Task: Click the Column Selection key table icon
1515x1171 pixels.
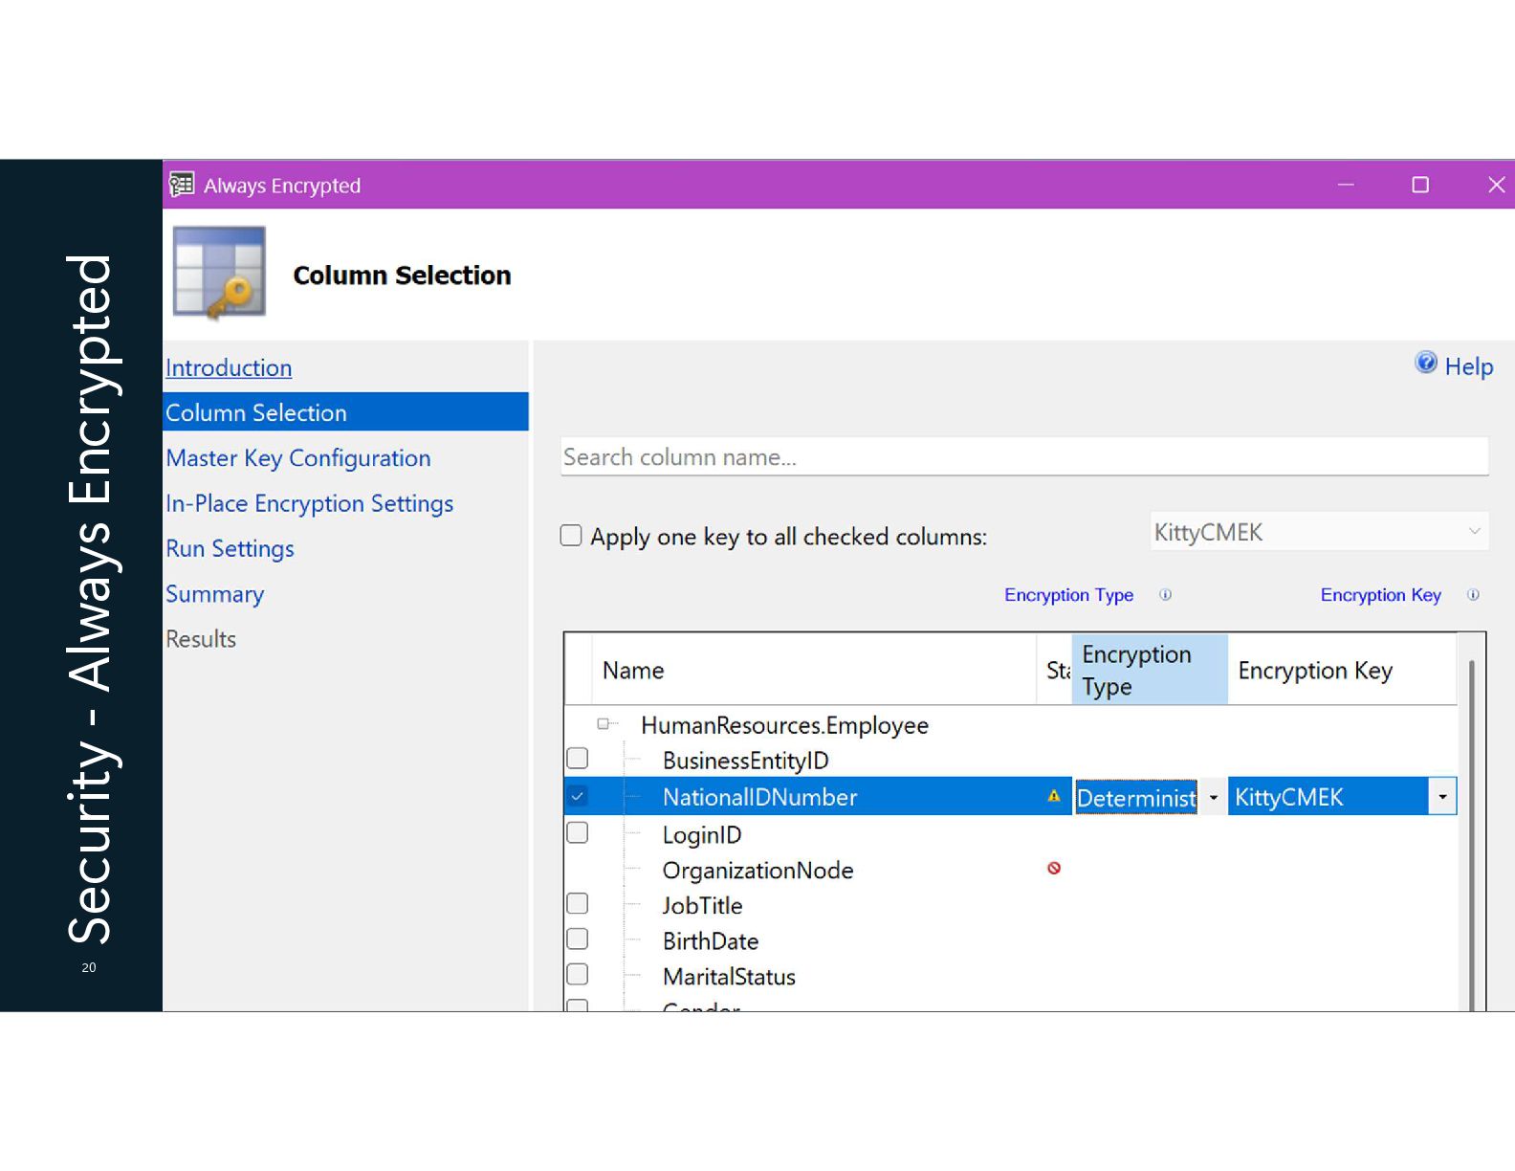Action: click(219, 273)
